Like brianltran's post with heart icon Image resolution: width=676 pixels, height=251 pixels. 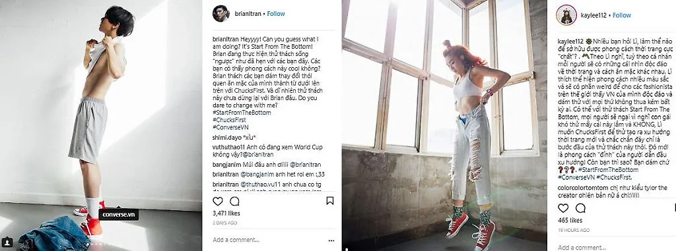point(218,201)
